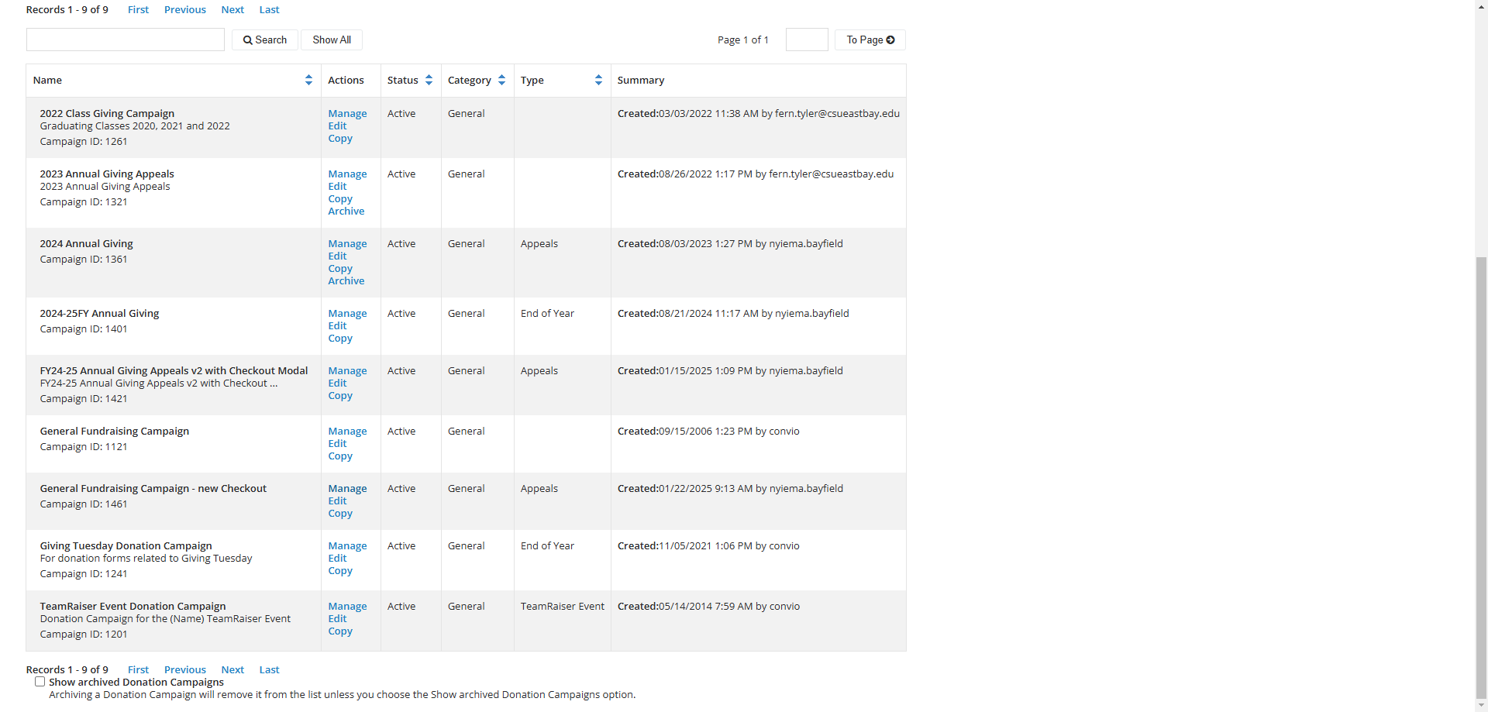Select the 'Page 1 of 1' label

pos(743,40)
